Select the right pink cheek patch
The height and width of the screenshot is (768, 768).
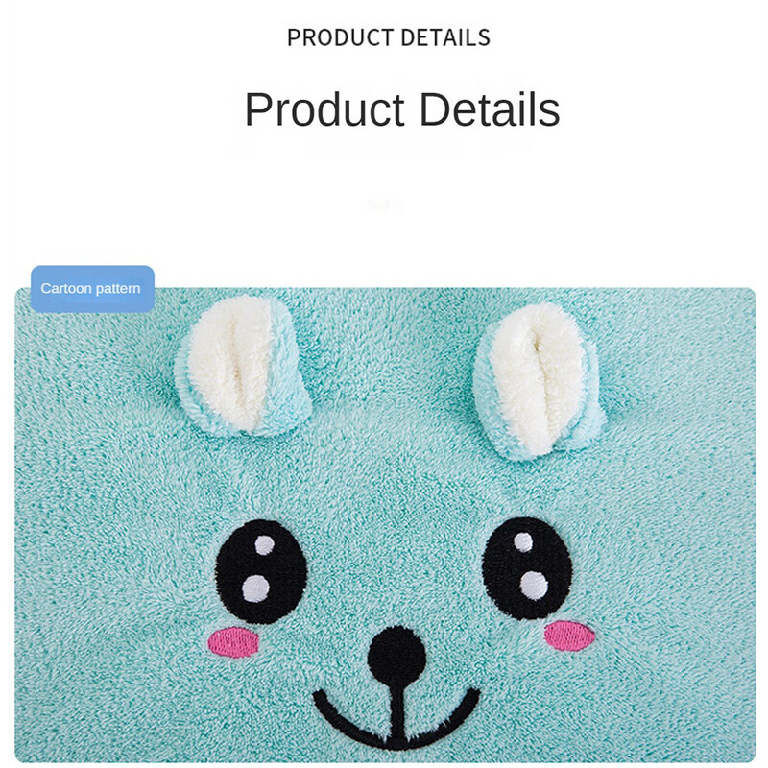pos(569,636)
